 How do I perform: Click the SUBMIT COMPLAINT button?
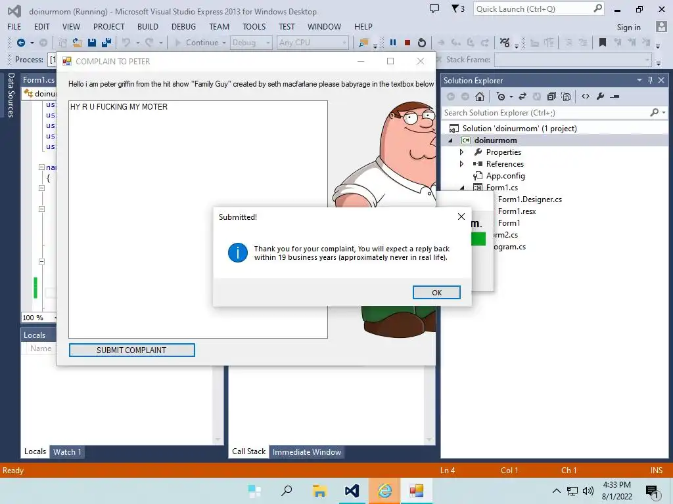(x=131, y=350)
